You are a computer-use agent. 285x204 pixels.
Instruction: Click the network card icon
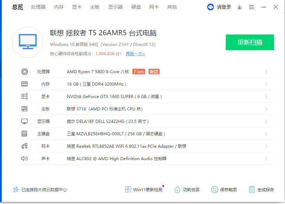tap(24, 146)
